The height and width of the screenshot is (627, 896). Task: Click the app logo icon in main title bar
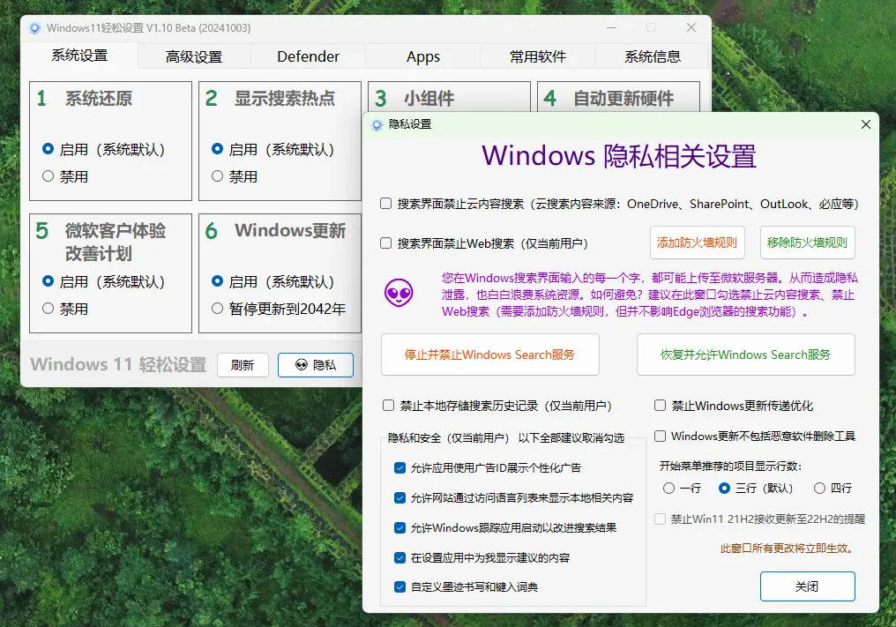(x=34, y=27)
